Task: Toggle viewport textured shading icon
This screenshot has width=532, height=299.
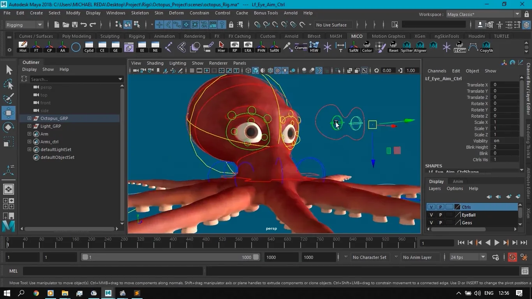Action: pyautogui.click(x=278, y=70)
